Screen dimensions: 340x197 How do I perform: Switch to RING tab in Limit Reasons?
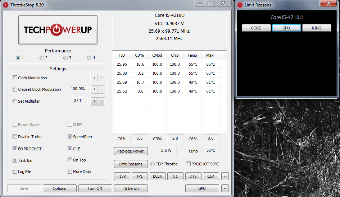pos(317,28)
